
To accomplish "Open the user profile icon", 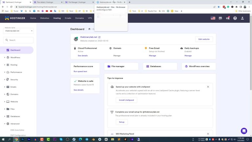I will tap(242, 18).
